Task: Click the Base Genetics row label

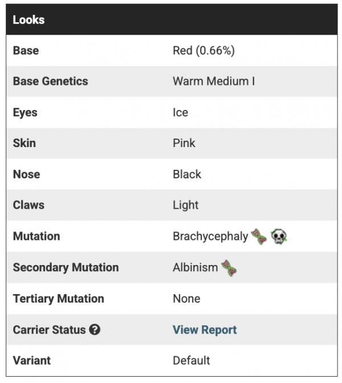Action: pos(50,81)
